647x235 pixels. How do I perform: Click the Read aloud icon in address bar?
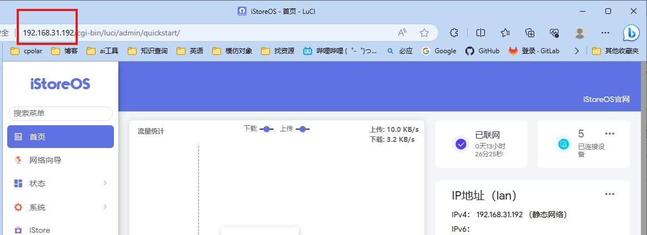[x=402, y=33]
